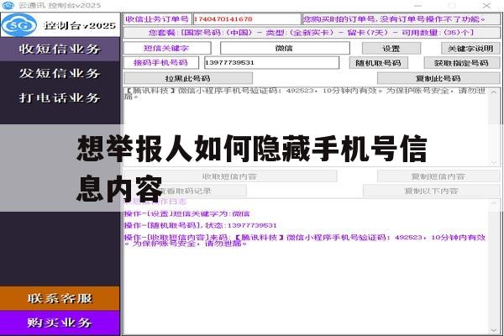The height and width of the screenshot is (336, 504).
Task: Click the 收信业务订单号 label
Action: coord(157,19)
